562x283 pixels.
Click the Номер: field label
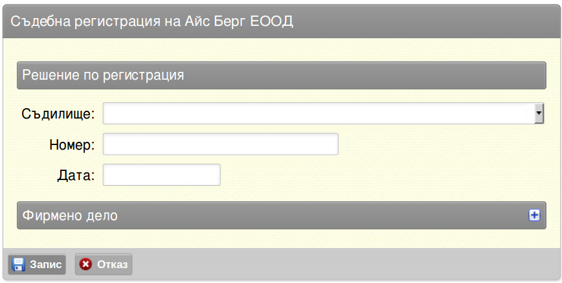tap(72, 144)
